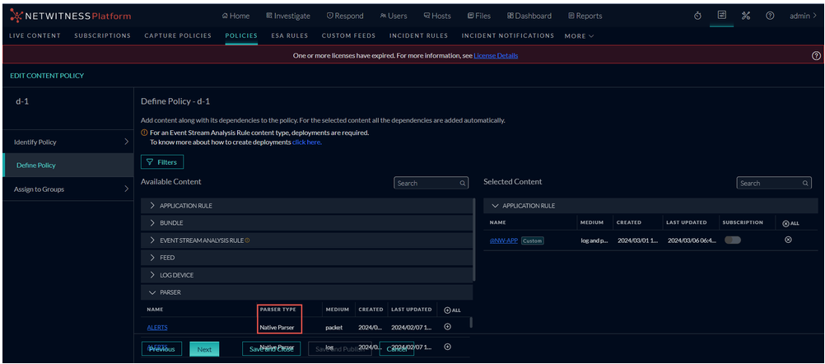Follow the 'click here' deployments link
The height and width of the screenshot is (364, 825).
click(307, 142)
